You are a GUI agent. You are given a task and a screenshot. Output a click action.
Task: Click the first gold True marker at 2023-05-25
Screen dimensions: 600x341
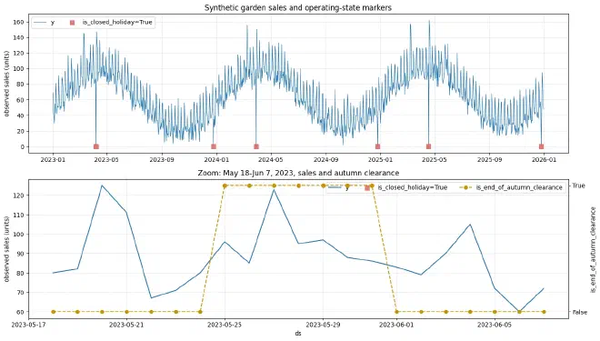click(225, 186)
